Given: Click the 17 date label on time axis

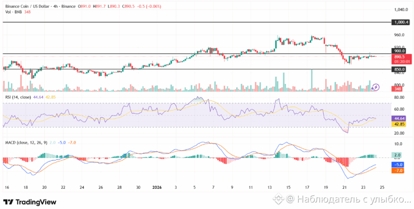Looking at the screenshot, I should click(x=307, y=187).
